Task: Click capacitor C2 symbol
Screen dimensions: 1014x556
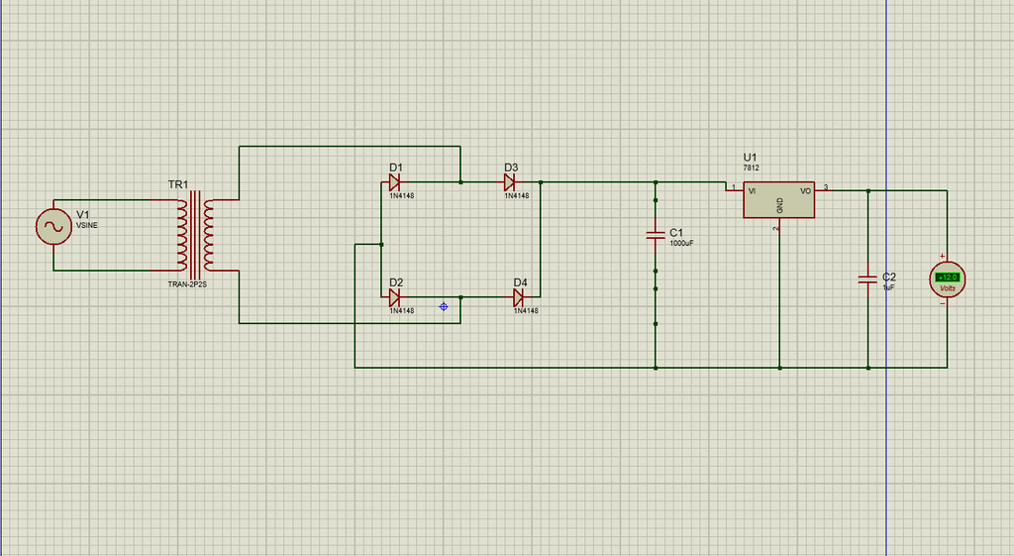Action: click(867, 279)
